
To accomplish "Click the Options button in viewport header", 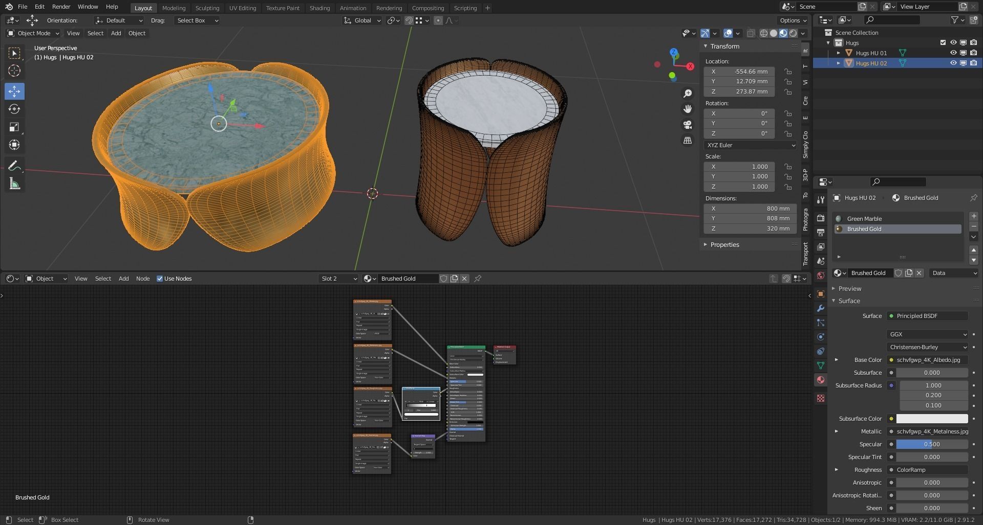I will tap(793, 20).
